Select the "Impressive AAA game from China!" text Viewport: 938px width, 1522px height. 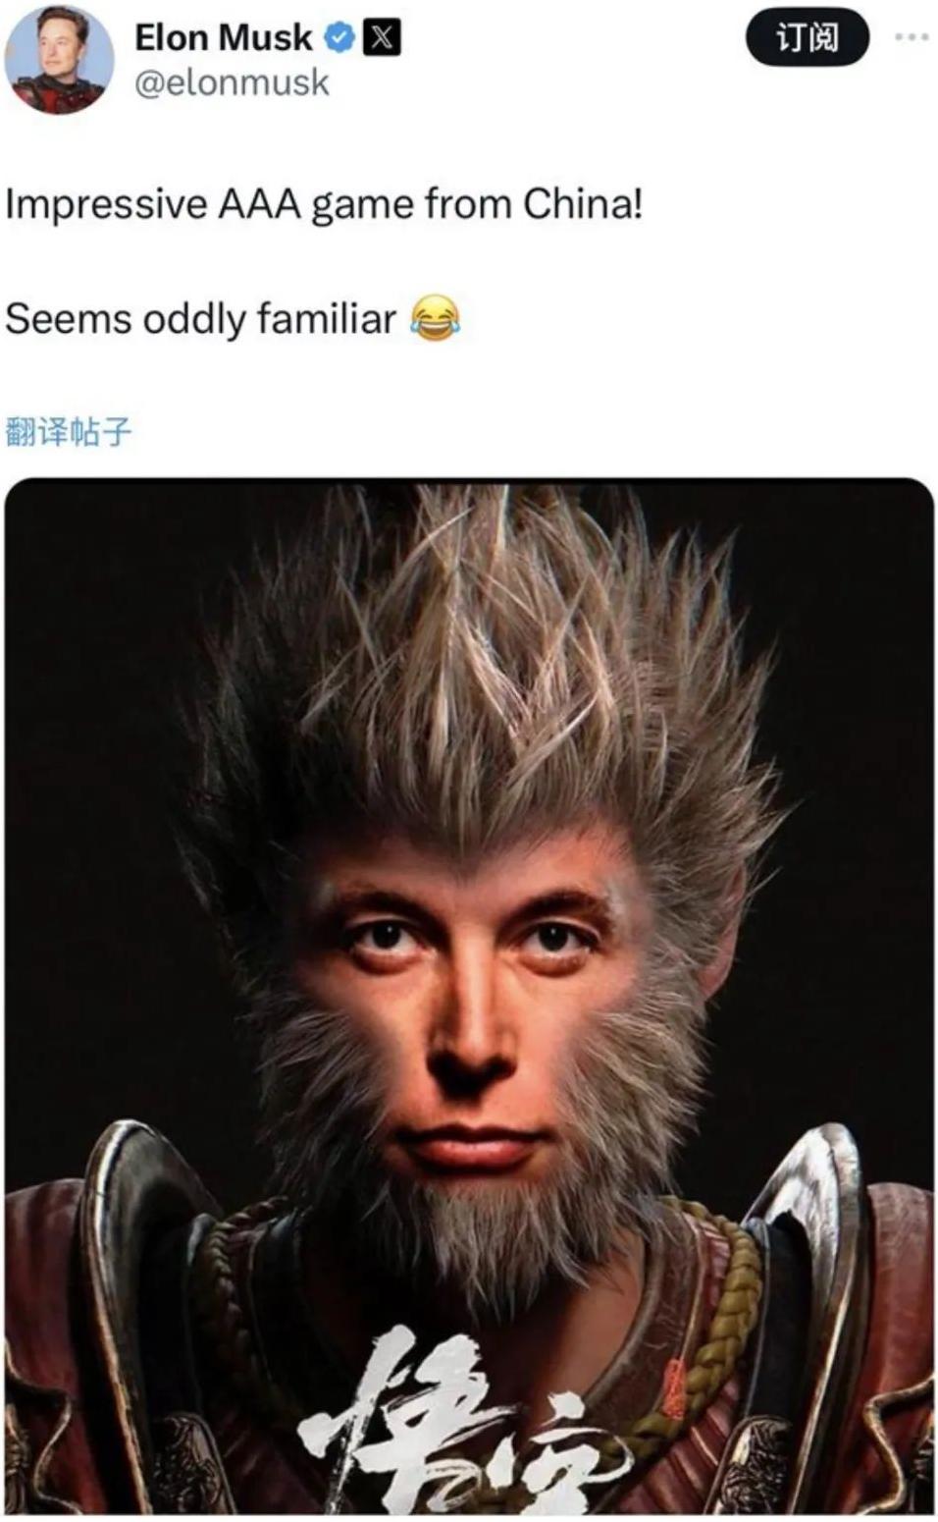[x=324, y=204]
